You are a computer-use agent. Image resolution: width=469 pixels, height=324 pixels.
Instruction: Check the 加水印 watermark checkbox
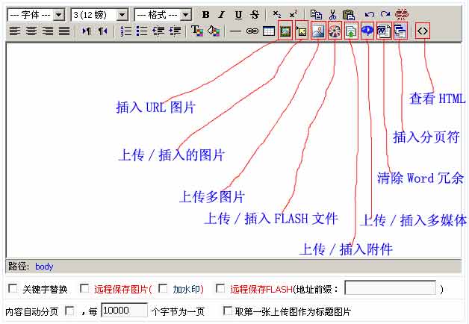coord(163,289)
